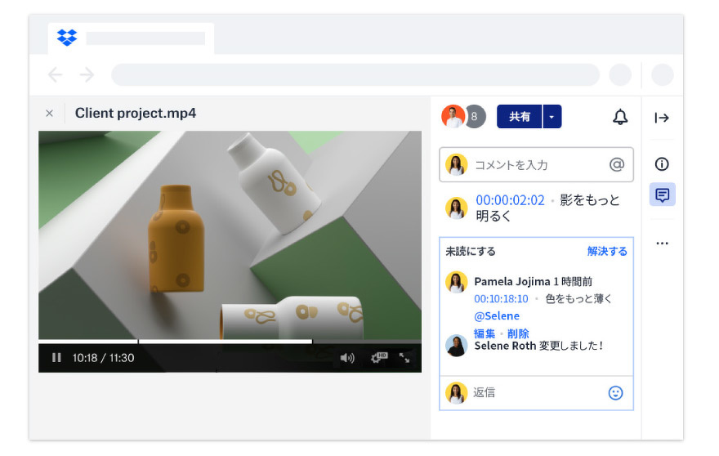Open the orange member avatar
Viewport: 719px width, 456px height.
coord(453,116)
